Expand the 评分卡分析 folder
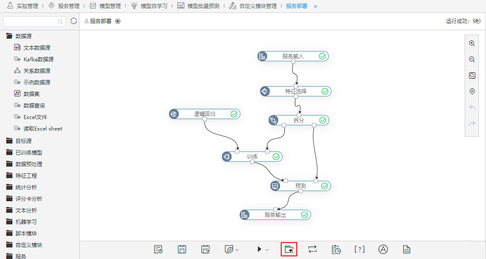The height and width of the screenshot is (259, 486). [x=24, y=199]
